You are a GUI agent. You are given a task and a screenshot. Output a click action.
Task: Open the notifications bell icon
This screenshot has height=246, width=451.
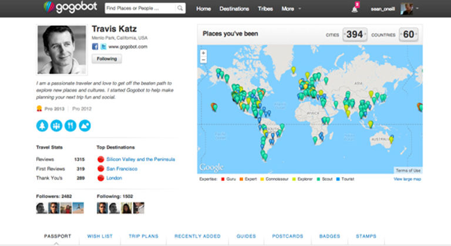point(355,9)
